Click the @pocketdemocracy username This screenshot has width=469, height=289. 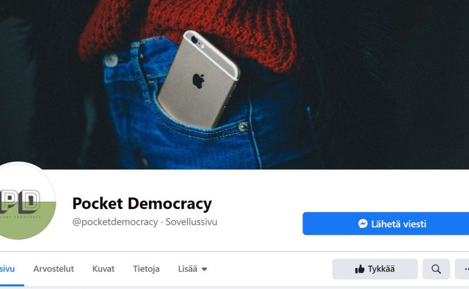pyautogui.click(x=115, y=222)
